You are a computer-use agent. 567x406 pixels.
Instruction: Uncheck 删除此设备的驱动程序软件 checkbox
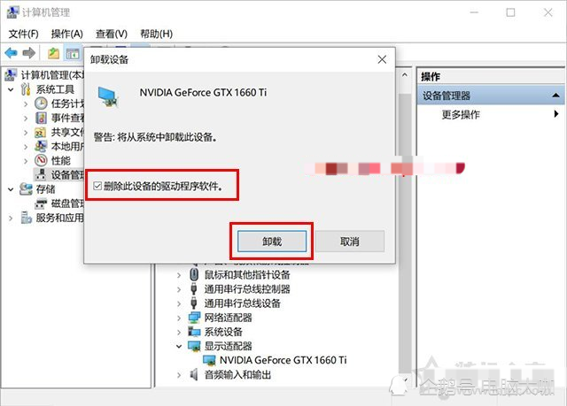(x=97, y=186)
